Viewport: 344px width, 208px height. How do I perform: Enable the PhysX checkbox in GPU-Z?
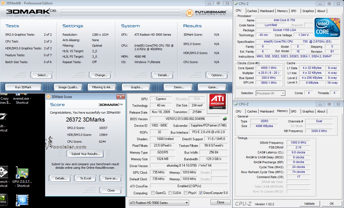click(186, 193)
